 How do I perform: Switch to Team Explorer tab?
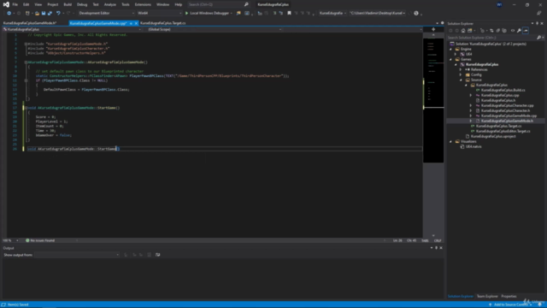coord(487,297)
